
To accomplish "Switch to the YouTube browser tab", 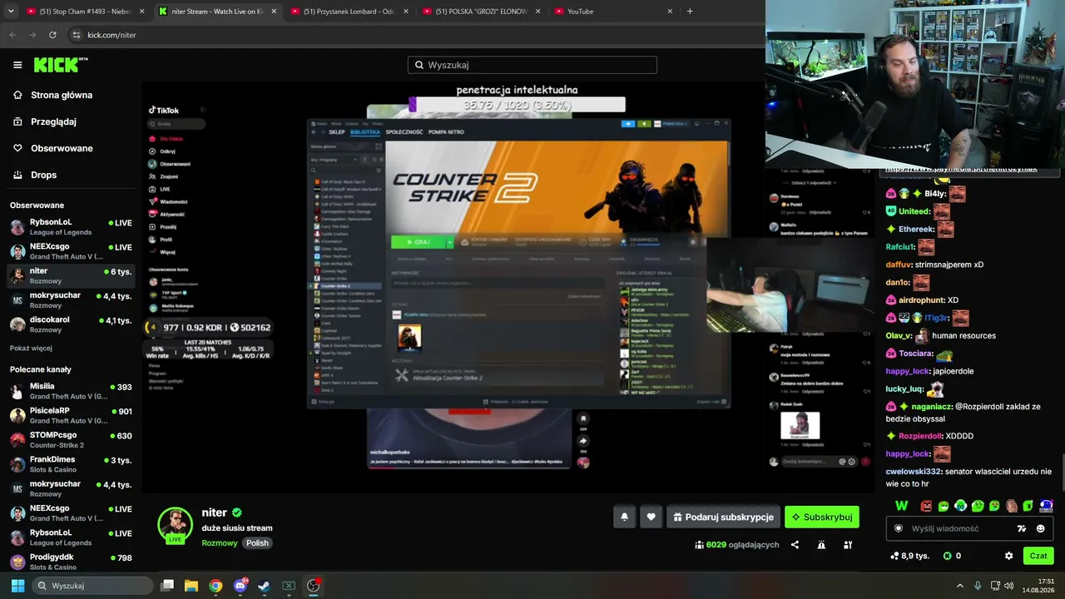I will click(x=613, y=12).
